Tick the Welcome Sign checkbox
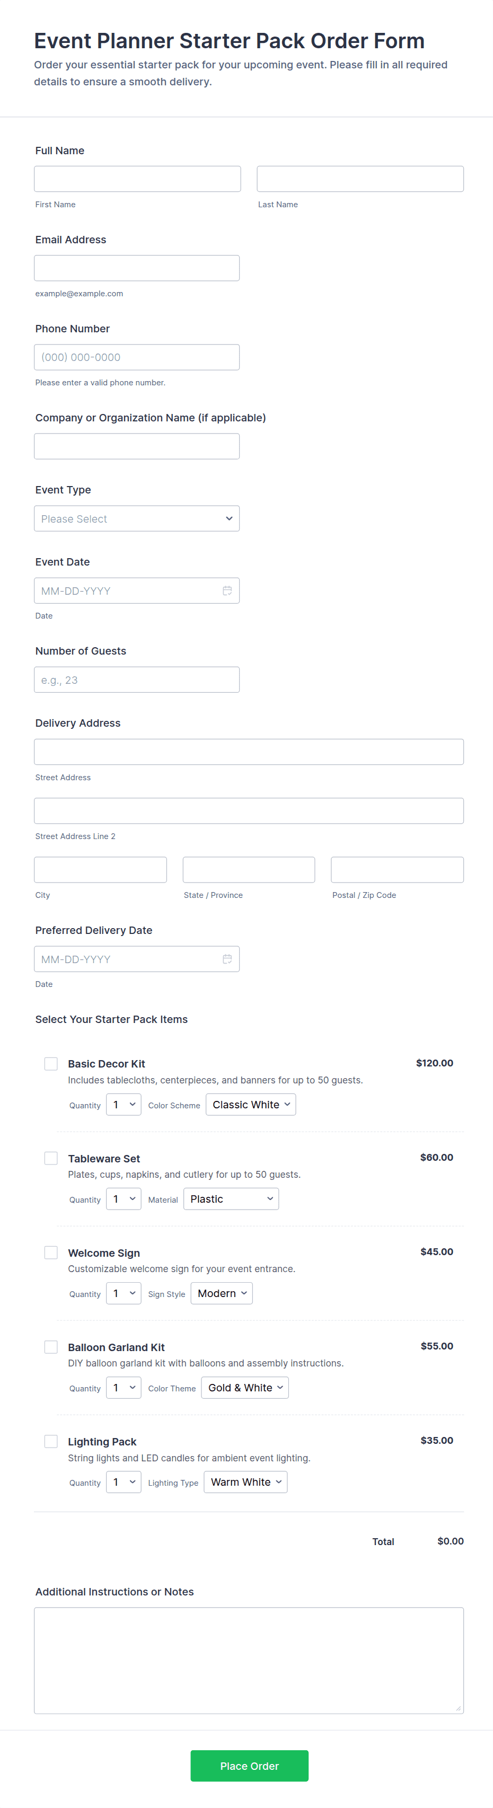The height and width of the screenshot is (1808, 493). 51,1252
